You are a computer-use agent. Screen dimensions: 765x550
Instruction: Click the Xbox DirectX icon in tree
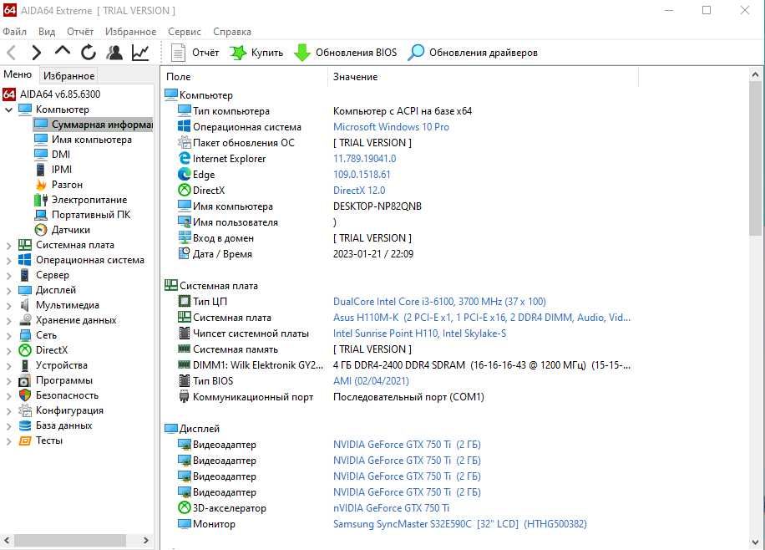25,350
